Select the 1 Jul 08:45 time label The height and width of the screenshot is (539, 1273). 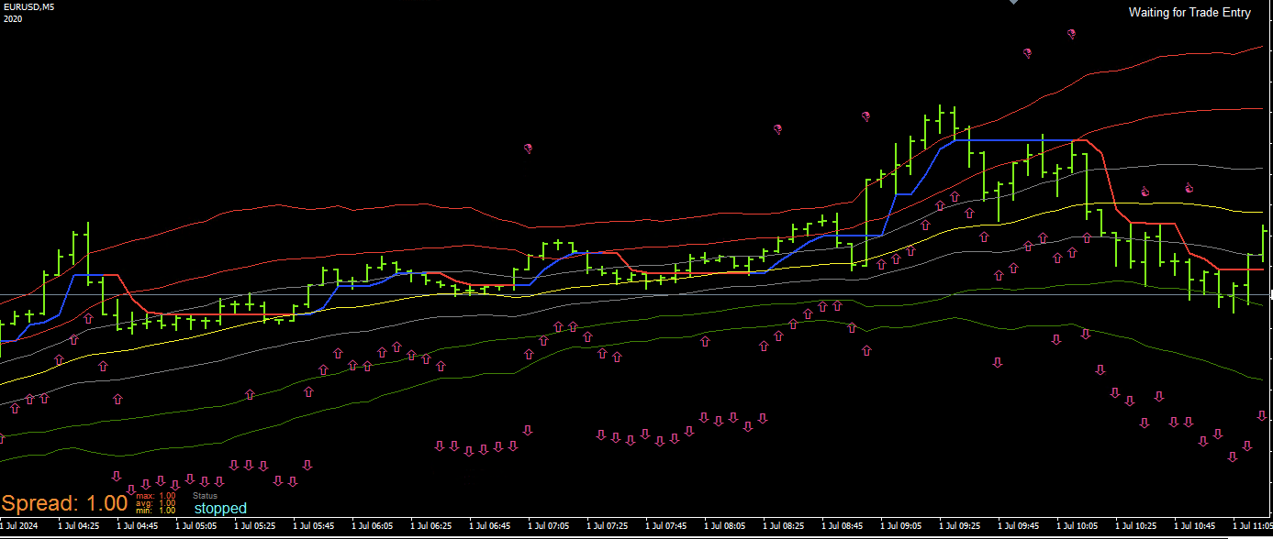(843, 527)
